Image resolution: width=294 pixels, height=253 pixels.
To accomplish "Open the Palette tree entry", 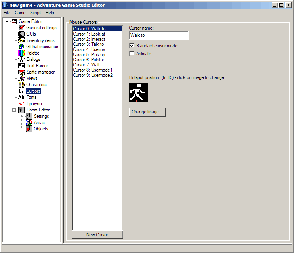I will (33, 53).
